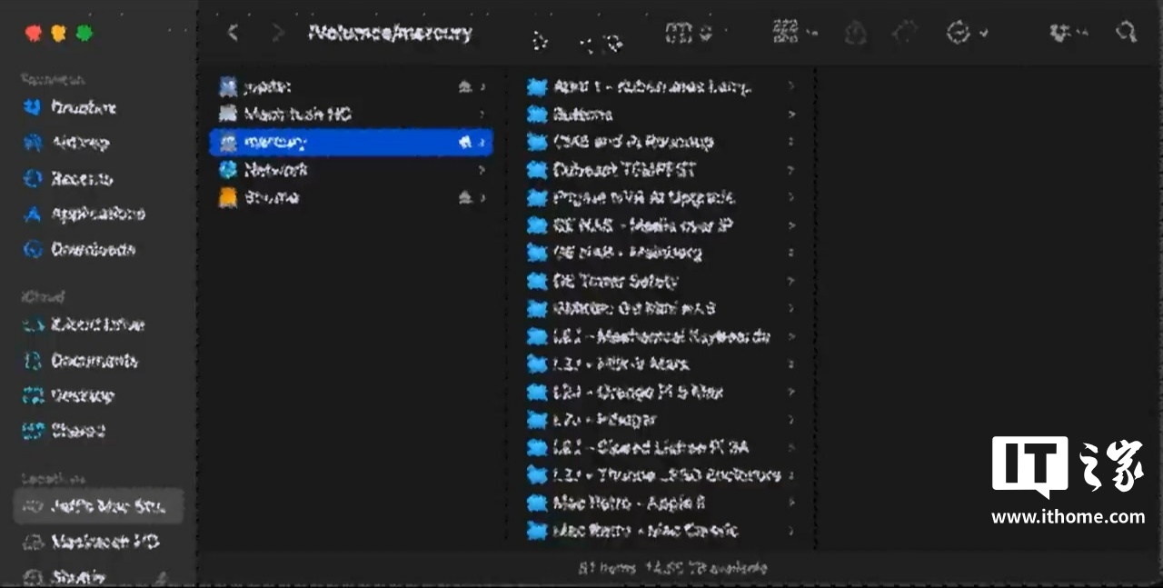This screenshot has height=588, width=1163.
Task: Select Macintosh HD in the first column
Action: click(351, 115)
